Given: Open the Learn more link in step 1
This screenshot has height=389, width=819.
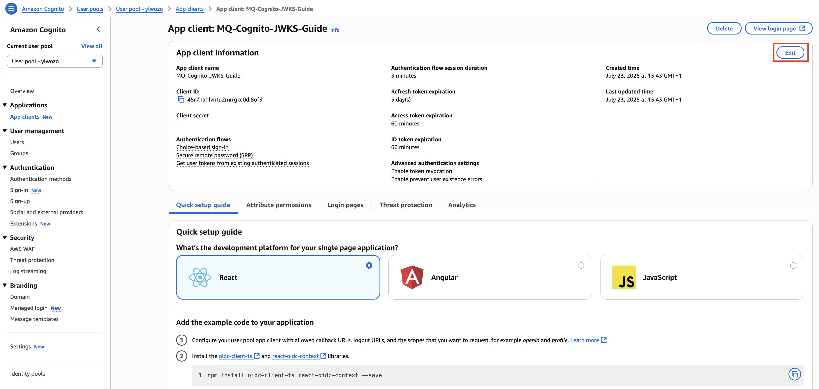Looking at the screenshot, I should click(584, 340).
